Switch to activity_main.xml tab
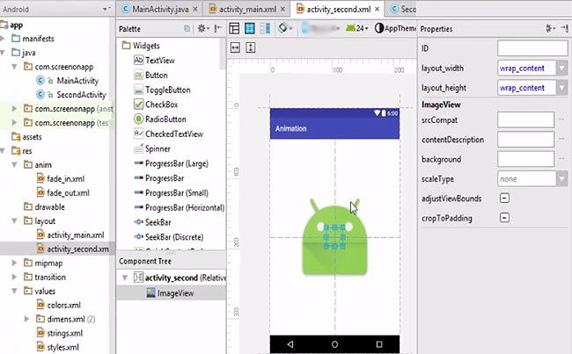Screen dimensions: 572x354 [247, 9]
